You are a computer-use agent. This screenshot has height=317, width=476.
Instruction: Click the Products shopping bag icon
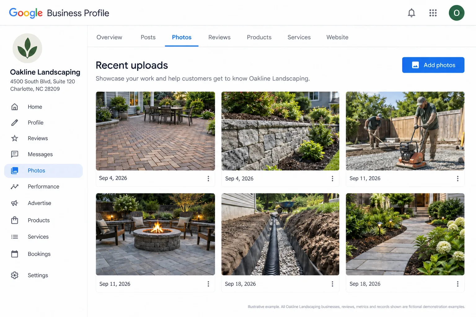15,220
